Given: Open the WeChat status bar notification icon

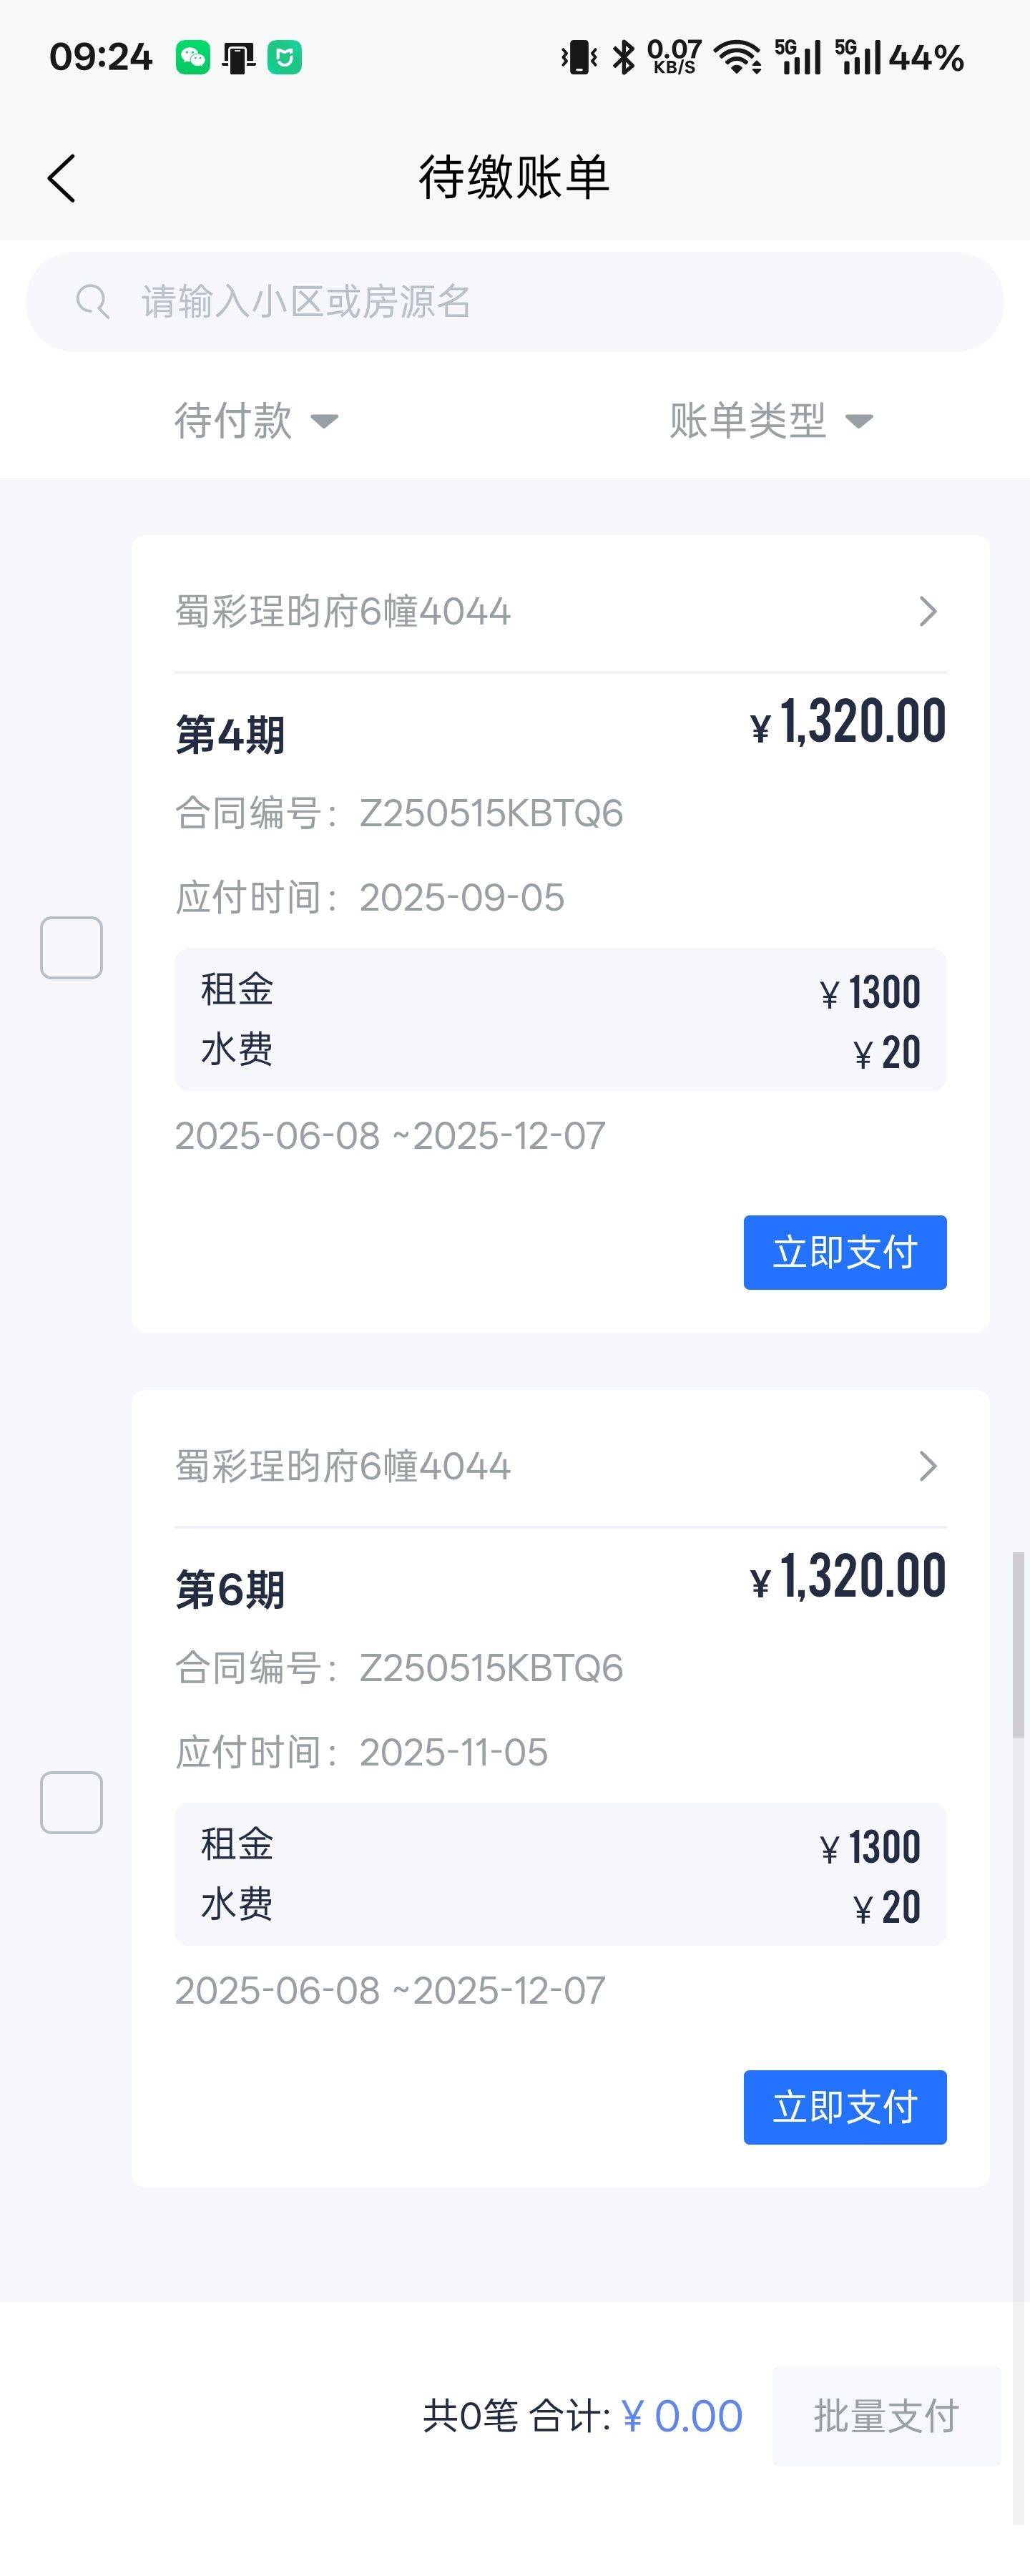Looking at the screenshot, I should pos(193,57).
